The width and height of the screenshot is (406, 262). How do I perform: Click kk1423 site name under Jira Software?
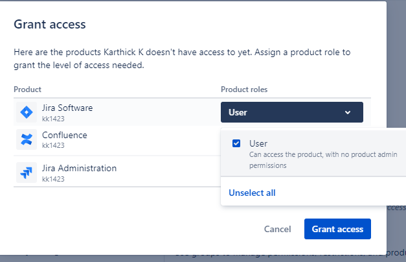pyautogui.click(x=53, y=119)
